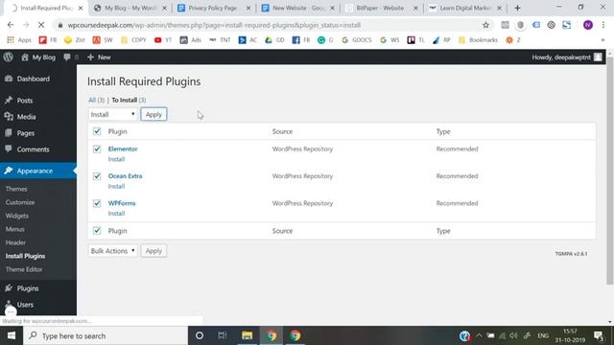The width and height of the screenshot is (614, 345).
Task: Open the notification center icon
Action: click(x=599, y=335)
